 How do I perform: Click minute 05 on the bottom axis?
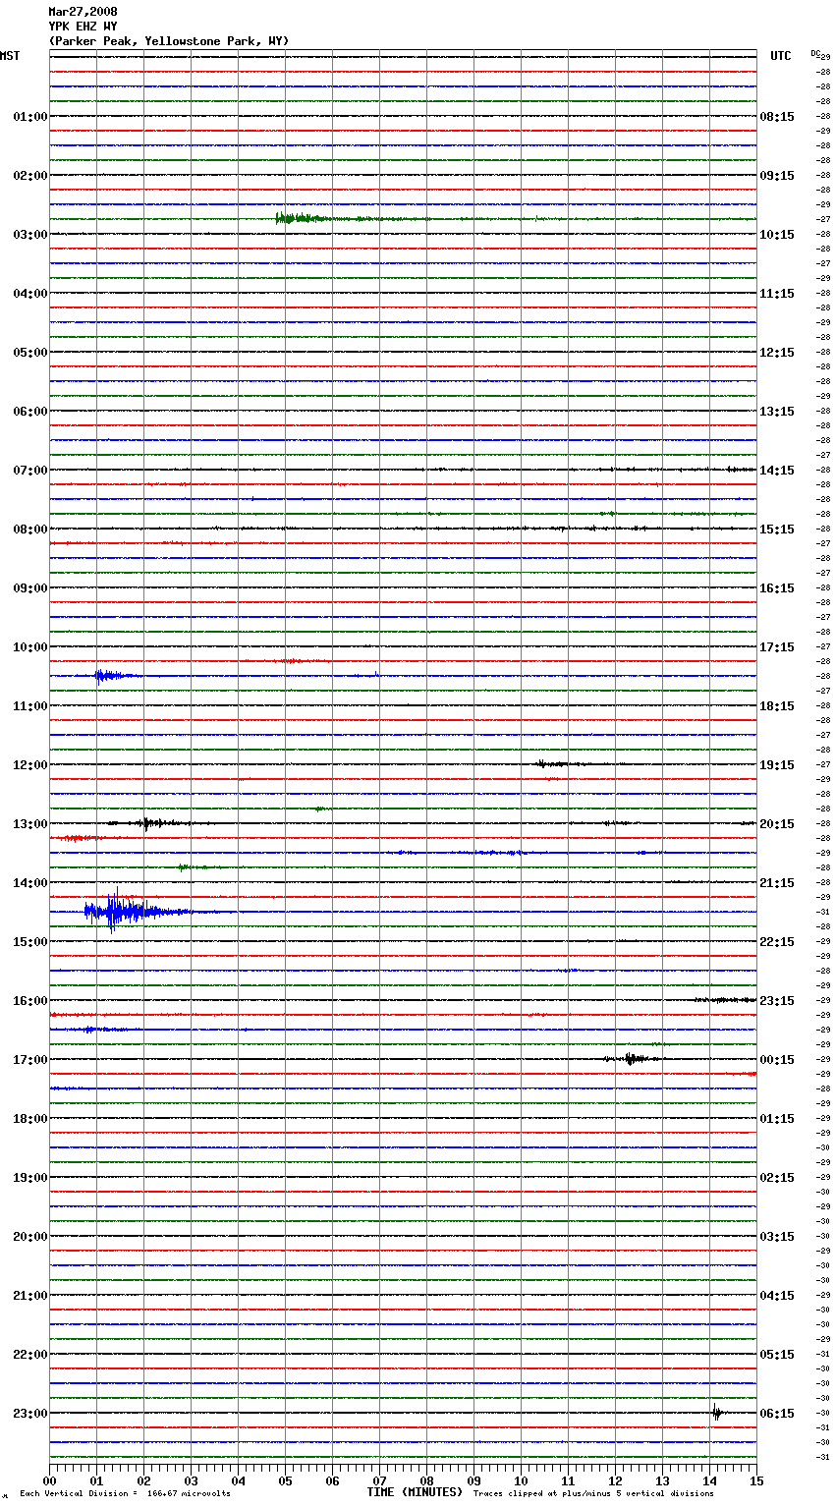point(285,1480)
